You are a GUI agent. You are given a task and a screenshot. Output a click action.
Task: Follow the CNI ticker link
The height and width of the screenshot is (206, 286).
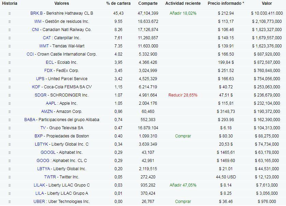point(36,30)
